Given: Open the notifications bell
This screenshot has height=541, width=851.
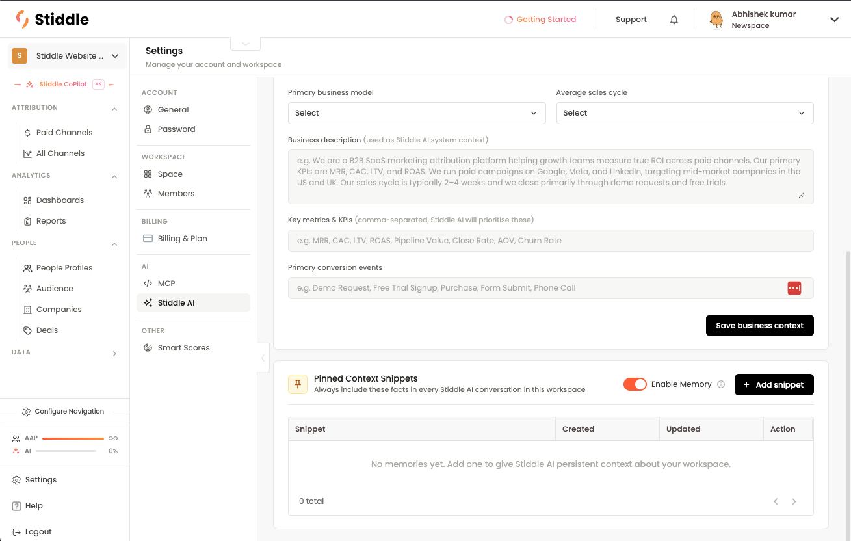Looking at the screenshot, I should point(674,20).
